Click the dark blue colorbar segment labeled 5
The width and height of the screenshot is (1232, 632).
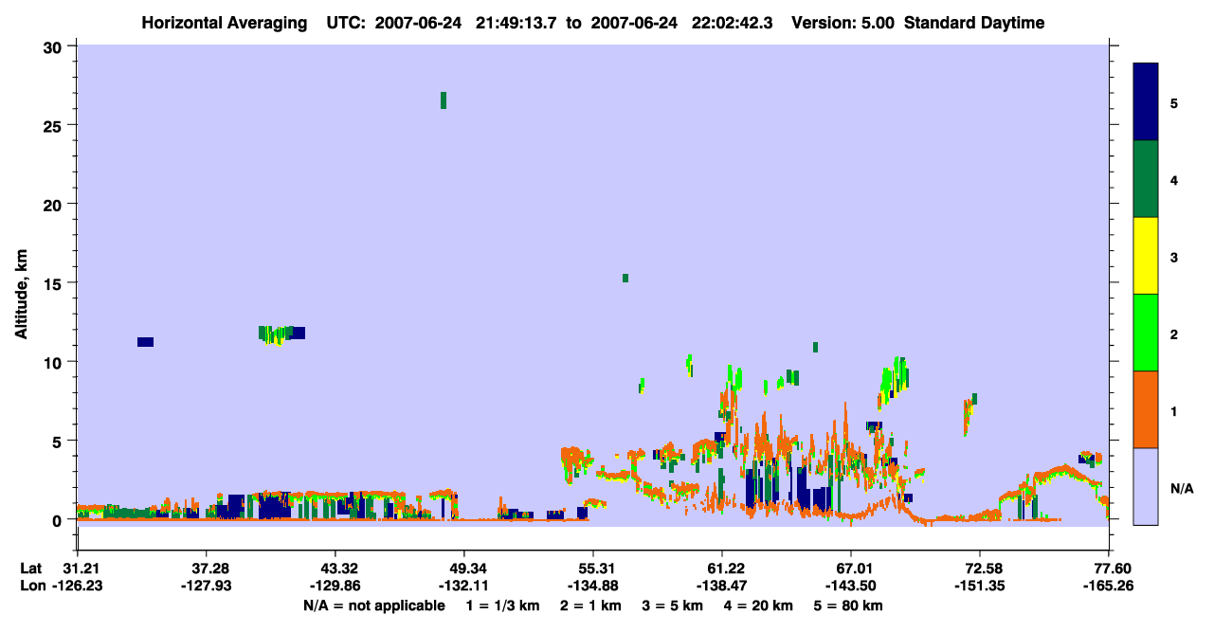[x=1146, y=102]
